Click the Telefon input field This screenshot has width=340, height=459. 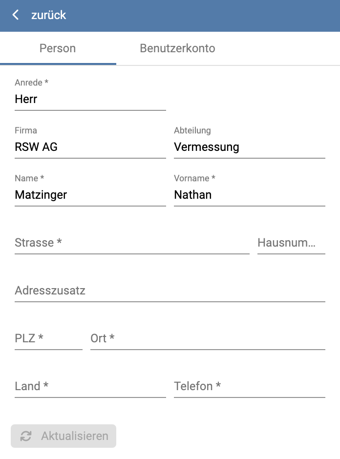249,387
